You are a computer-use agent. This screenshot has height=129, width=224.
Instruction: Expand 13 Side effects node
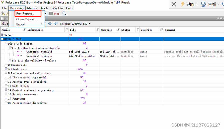coord(6,86)
